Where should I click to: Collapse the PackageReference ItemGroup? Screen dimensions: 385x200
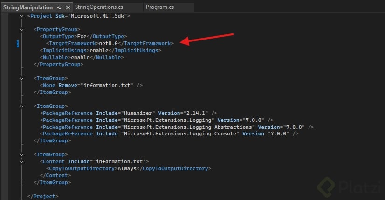click(x=22, y=106)
